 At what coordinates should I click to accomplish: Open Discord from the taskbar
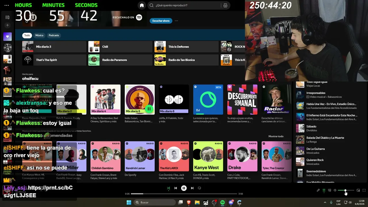(231, 202)
